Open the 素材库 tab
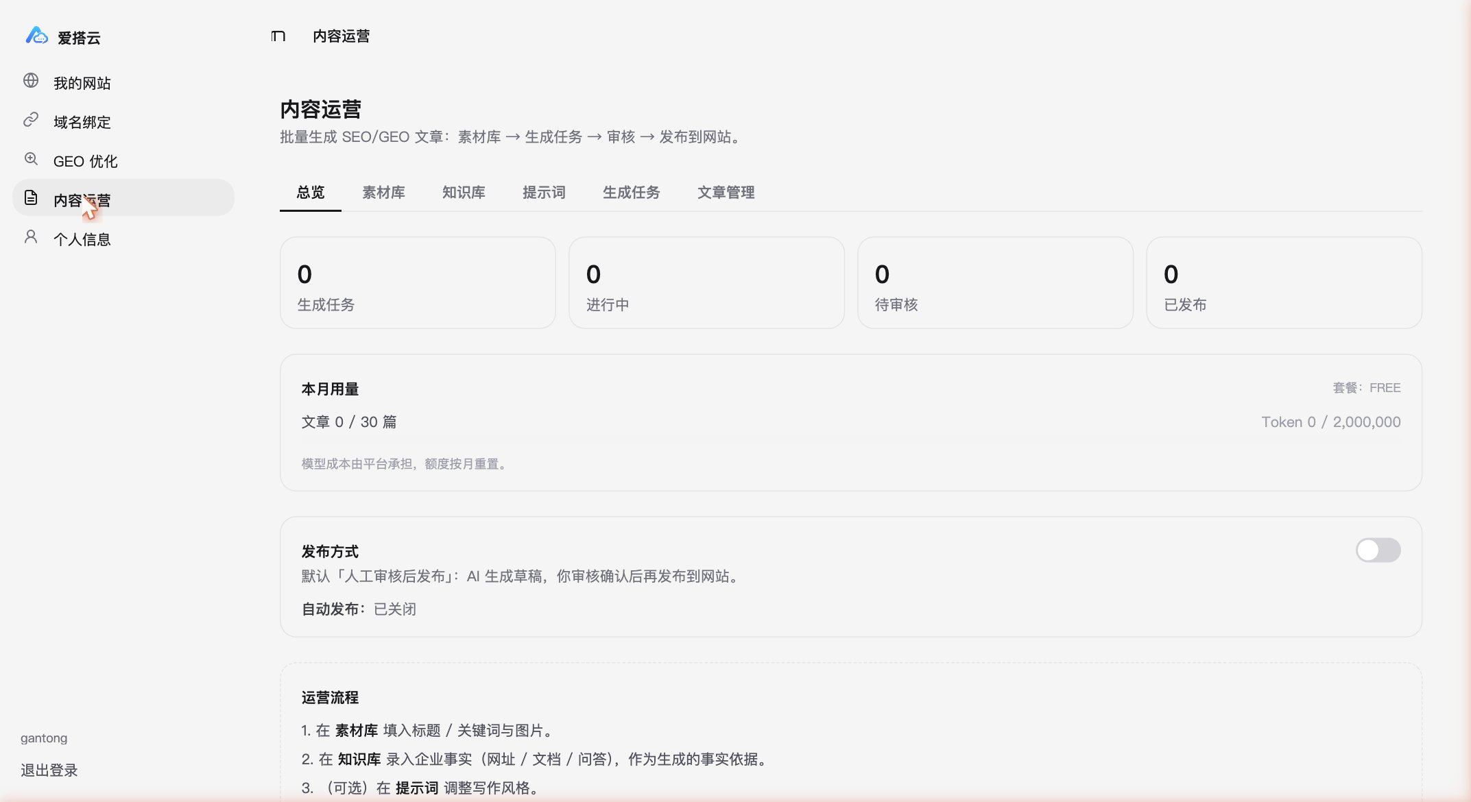This screenshot has width=1471, height=802. point(383,193)
